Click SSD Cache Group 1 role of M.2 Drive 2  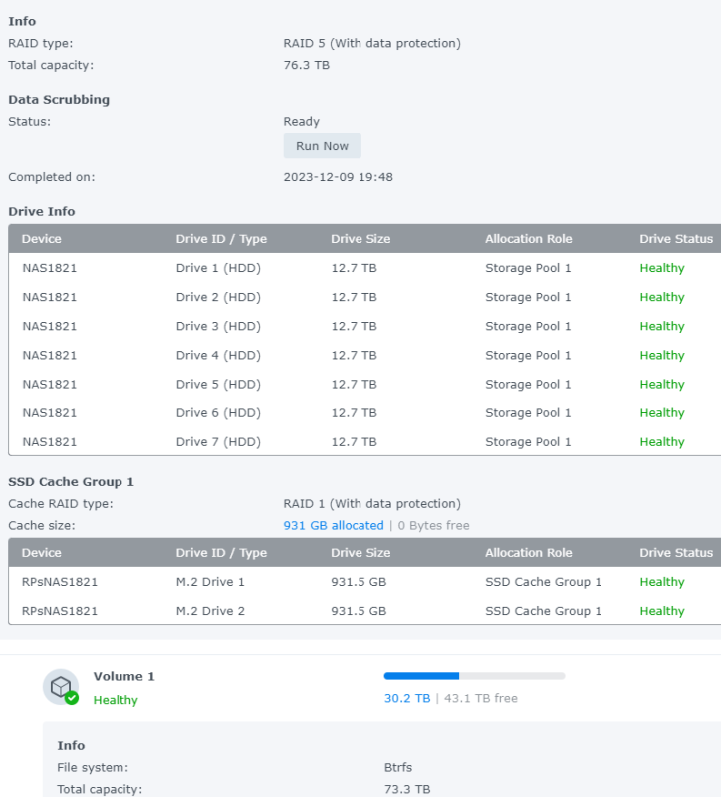pyautogui.click(x=543, y=611)
